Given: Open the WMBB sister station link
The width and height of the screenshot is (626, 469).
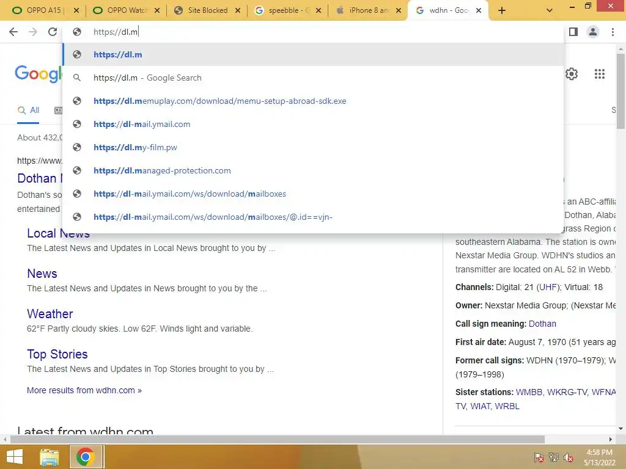Looking at the screenshot, I should [529, 393].
